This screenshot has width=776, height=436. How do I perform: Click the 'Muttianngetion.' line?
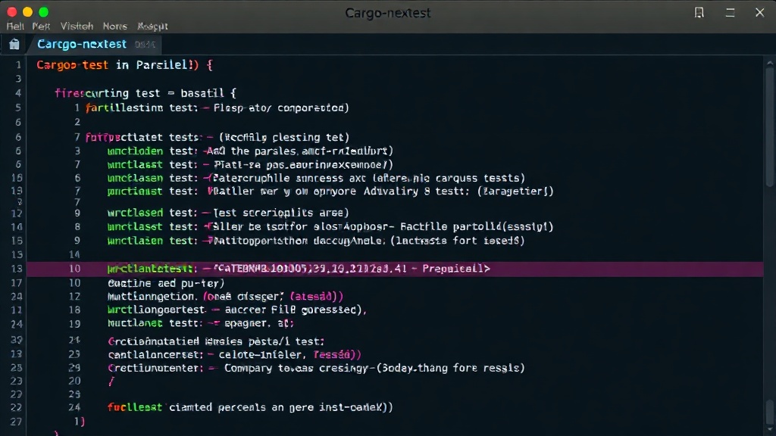click(225, 297)
